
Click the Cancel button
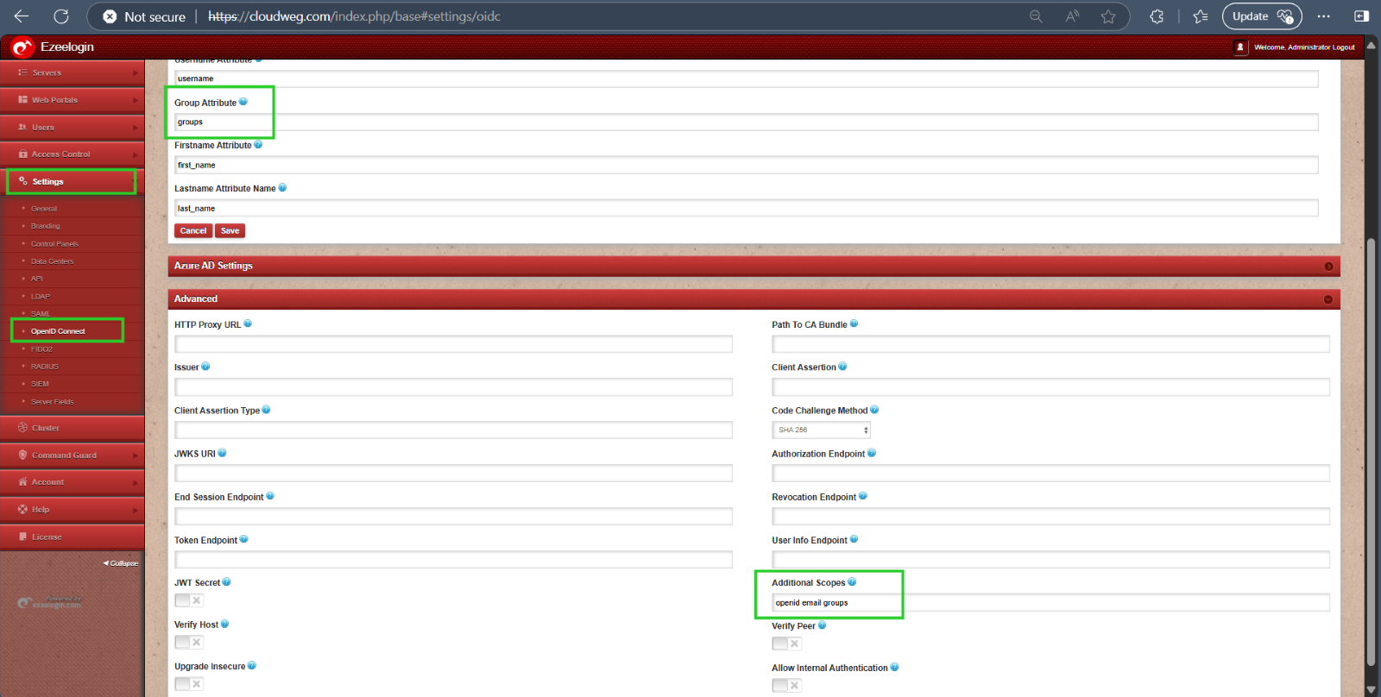(193, 231)
